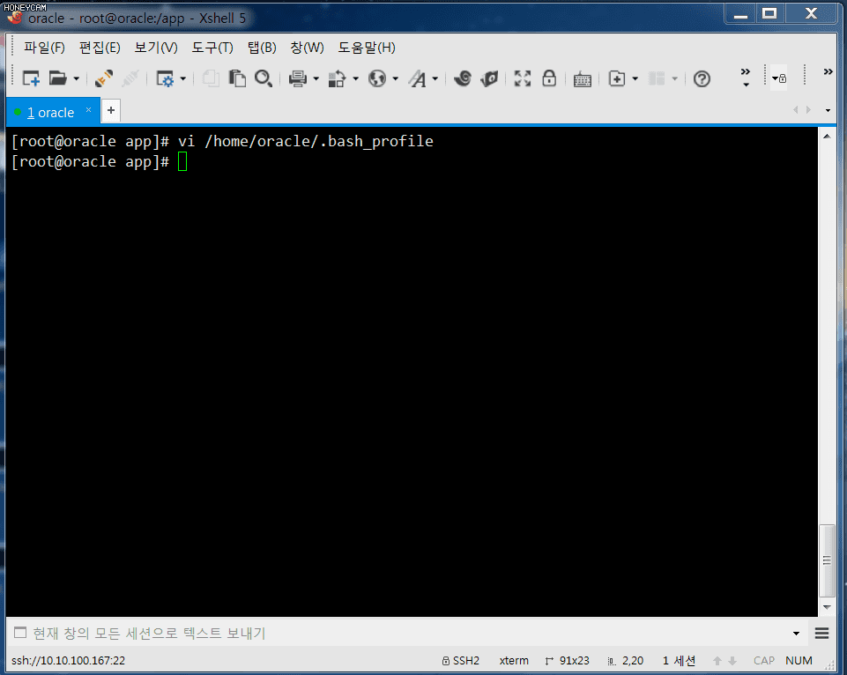Expand the file transfer dropdown arrow
847x675 pixels.
pyautogui.click(x=355, y=78)
